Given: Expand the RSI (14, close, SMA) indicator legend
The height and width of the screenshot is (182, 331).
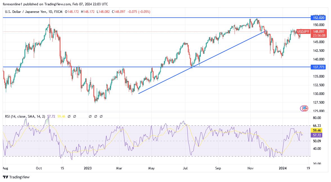Looking at the screenshot, I should pos(25,116).
